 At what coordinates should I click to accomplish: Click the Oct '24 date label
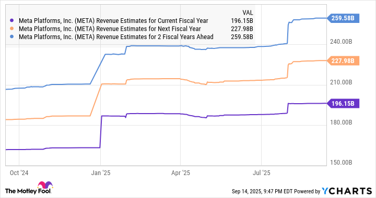point(19,173)
